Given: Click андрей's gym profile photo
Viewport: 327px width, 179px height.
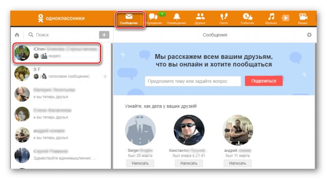Looking at the screenshot, I should click(x=238, y=130).
